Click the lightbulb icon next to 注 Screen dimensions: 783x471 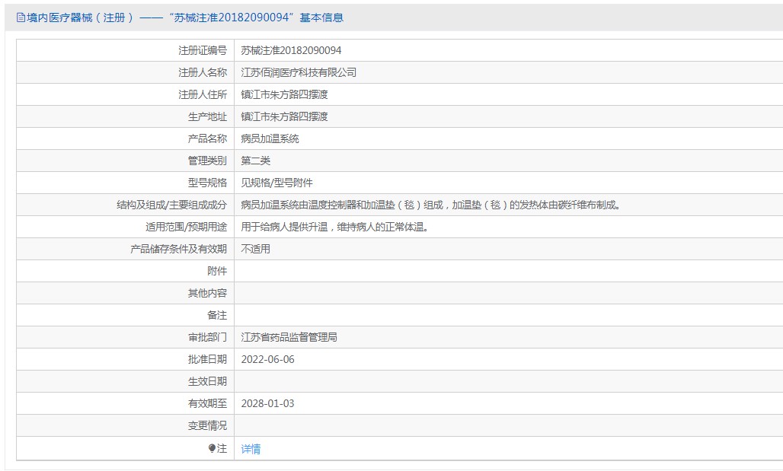pos(212,448)
